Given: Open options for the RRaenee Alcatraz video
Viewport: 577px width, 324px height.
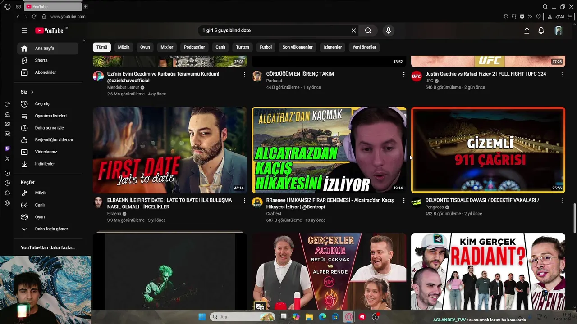Looking at the screenshot, I should (x=404, y=201).
